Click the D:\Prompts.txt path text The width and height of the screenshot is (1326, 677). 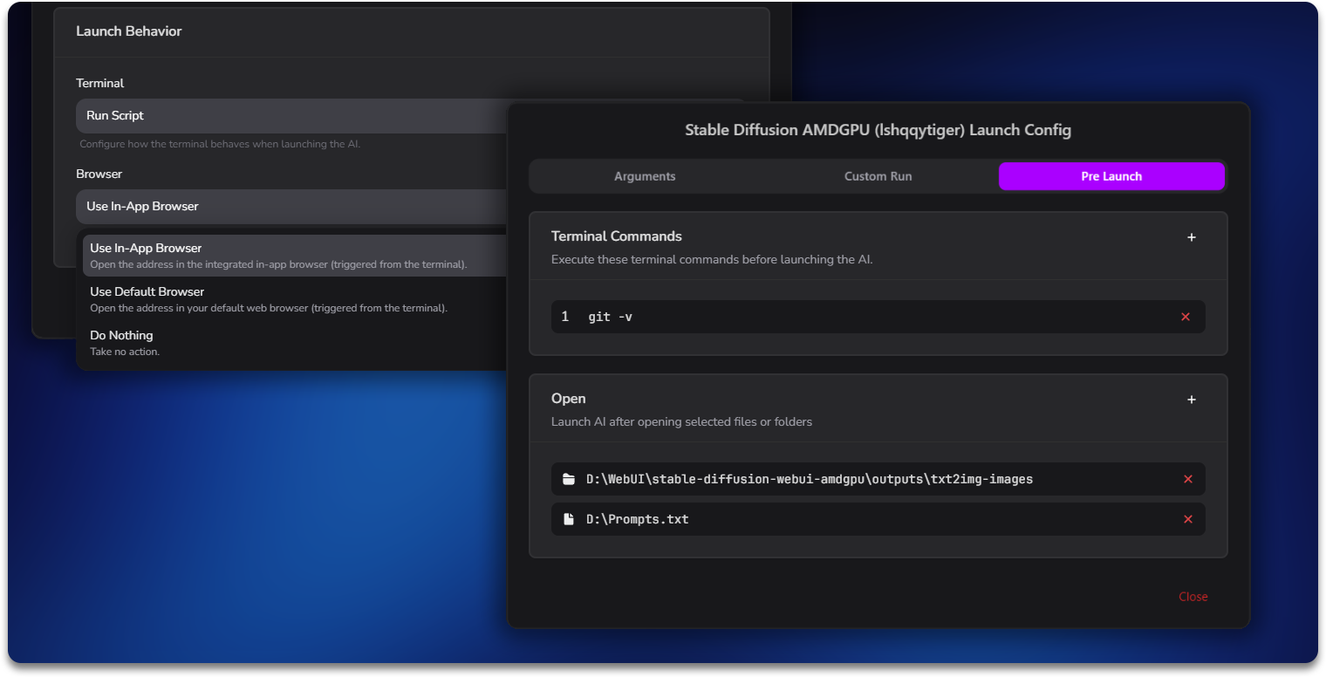pos(638,519)
